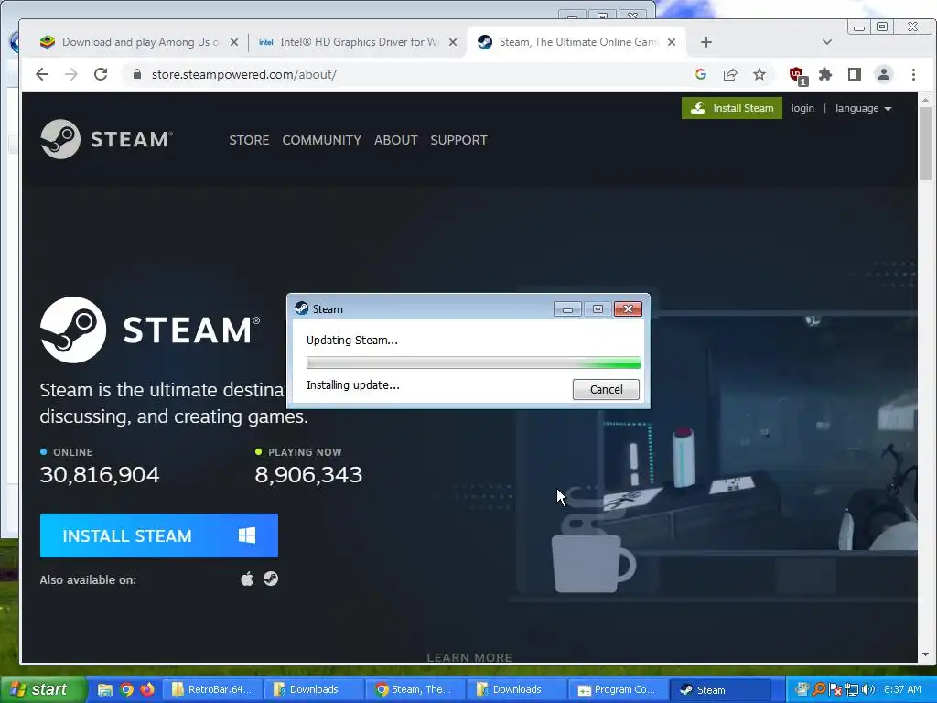Close the Intel HD Graphics tab
This screenshot has width=937, height=703.
point(453,42)
